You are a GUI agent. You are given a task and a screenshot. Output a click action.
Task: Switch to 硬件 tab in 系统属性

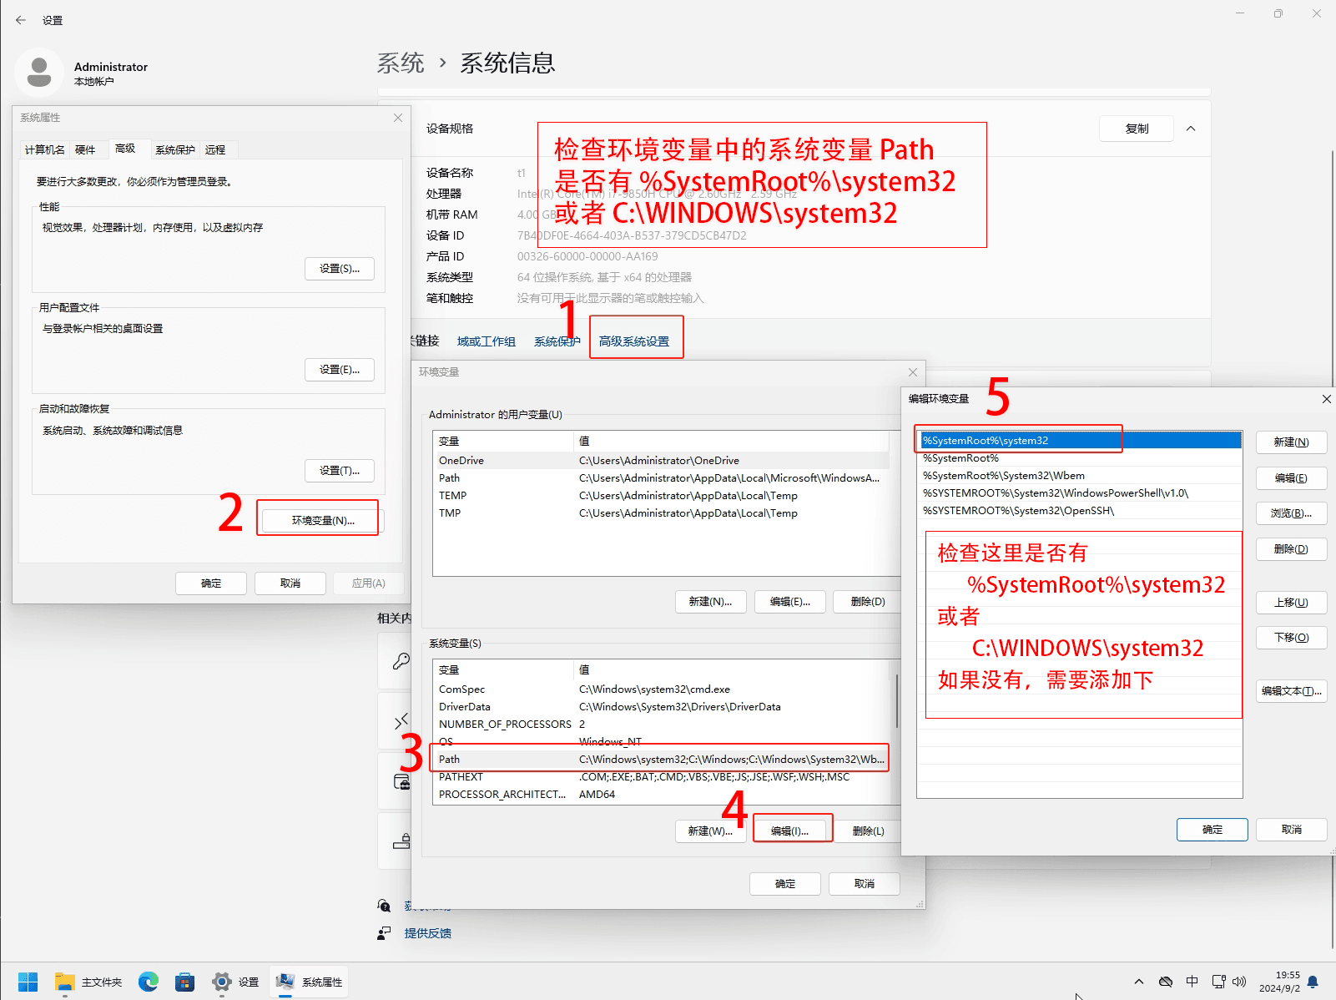click(x=85, y=149)
